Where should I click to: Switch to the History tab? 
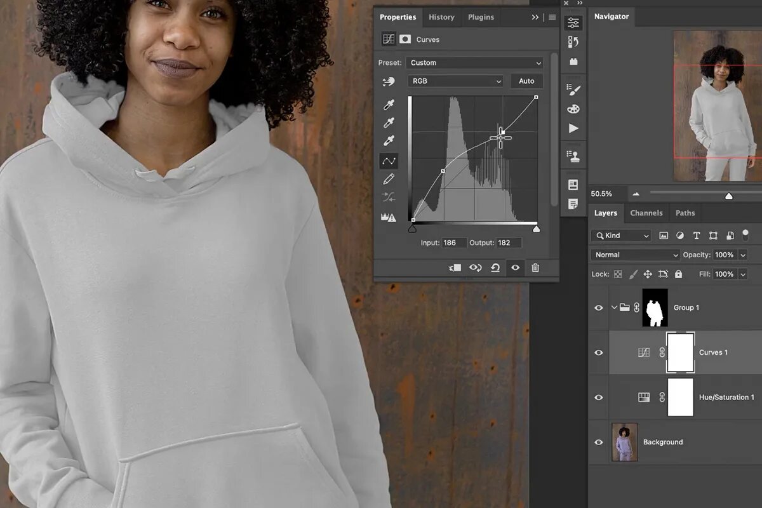click(441, 17)
